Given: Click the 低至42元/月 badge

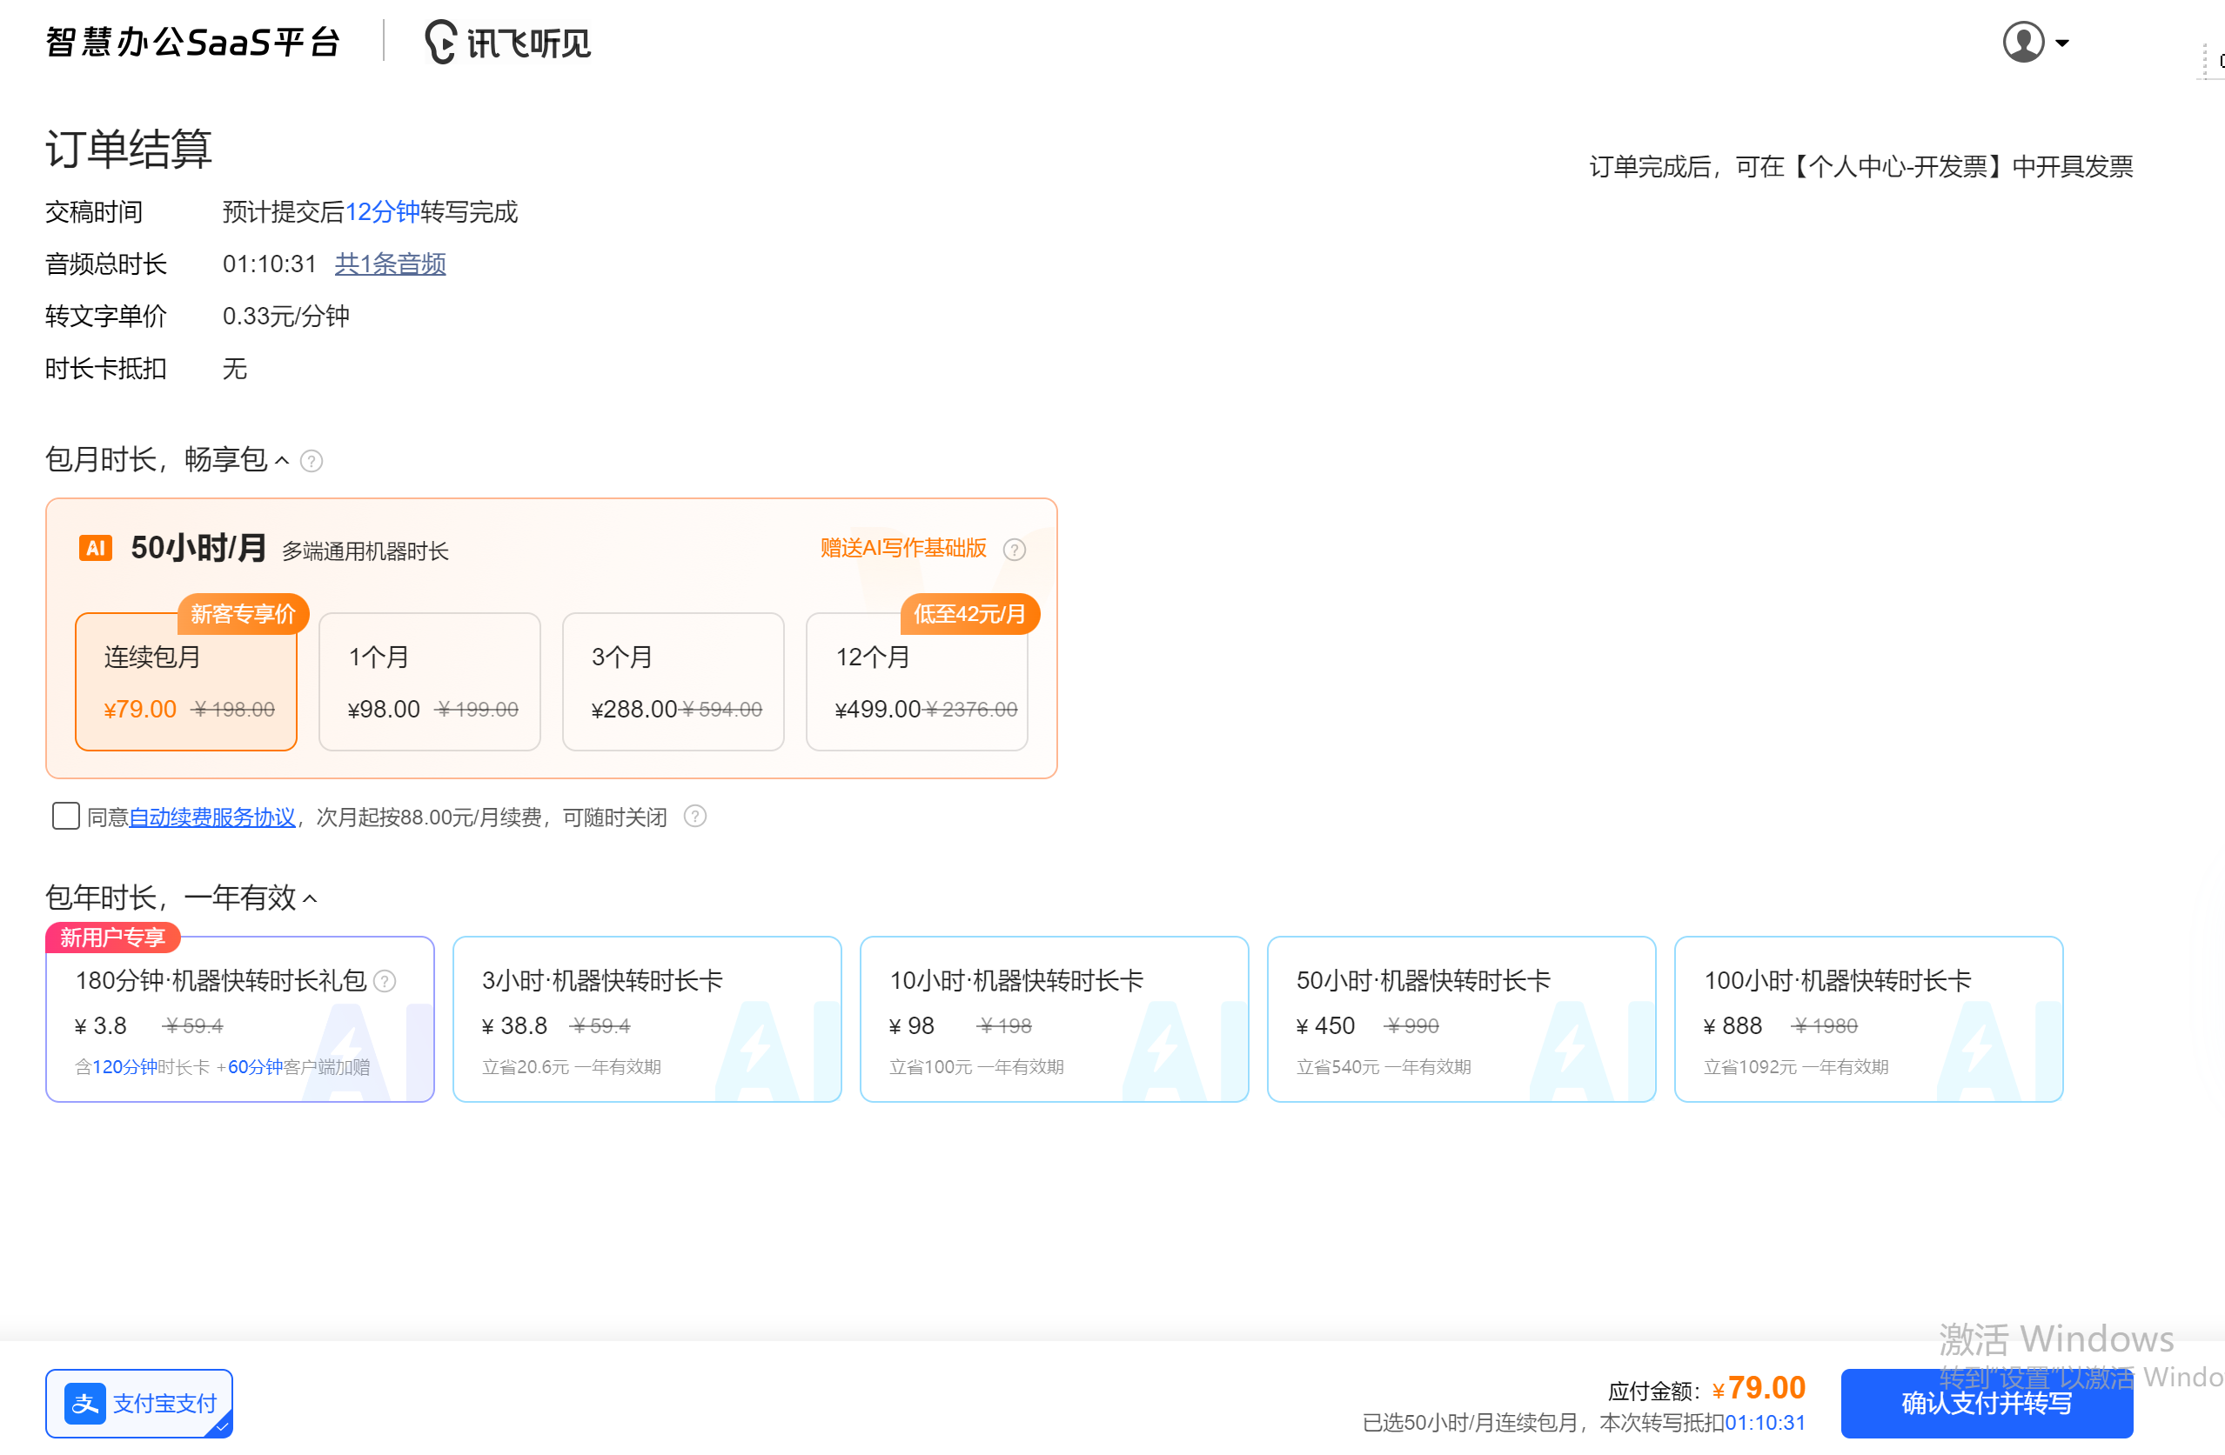Looking at the screenshot, I should (x=969, y=614).
